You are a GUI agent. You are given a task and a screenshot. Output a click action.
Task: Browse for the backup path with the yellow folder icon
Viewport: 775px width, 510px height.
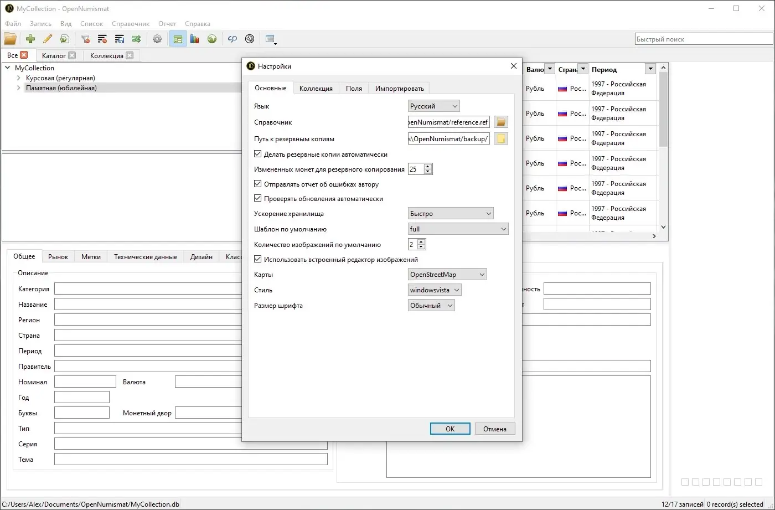501,138
